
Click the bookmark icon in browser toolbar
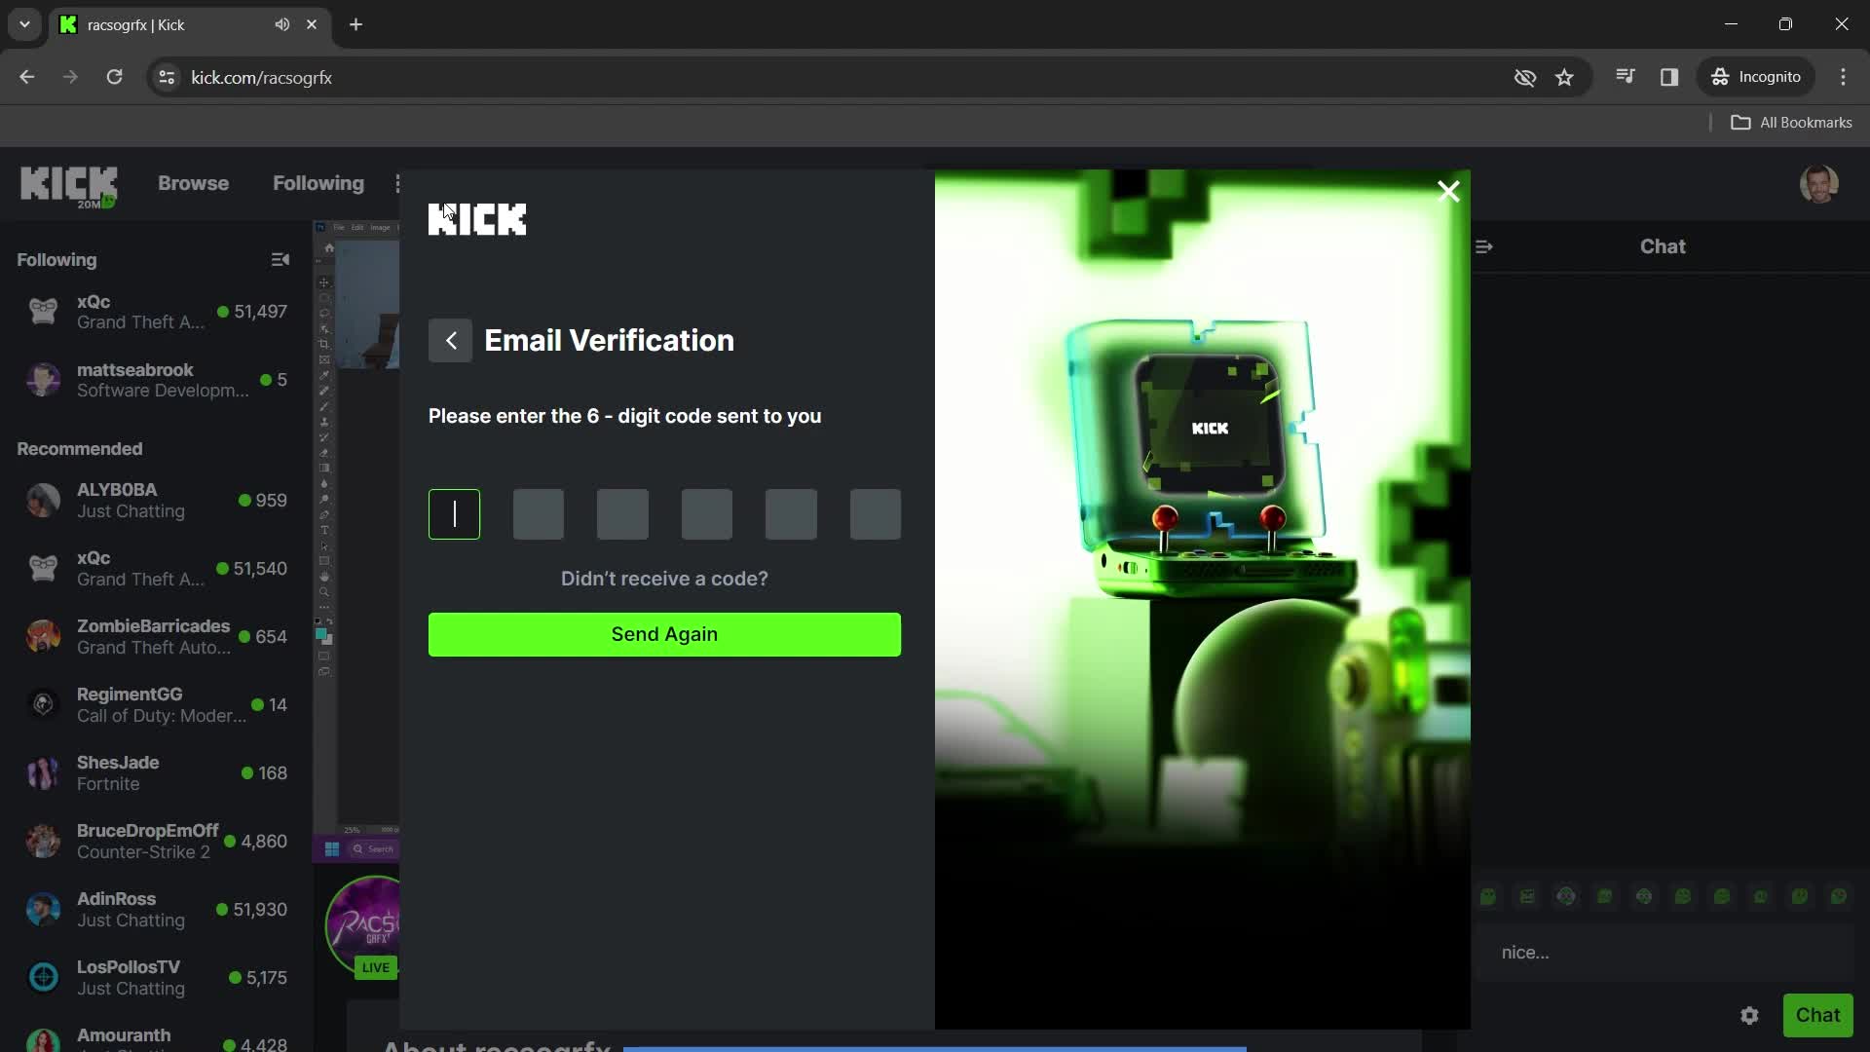pos(1567,78)
